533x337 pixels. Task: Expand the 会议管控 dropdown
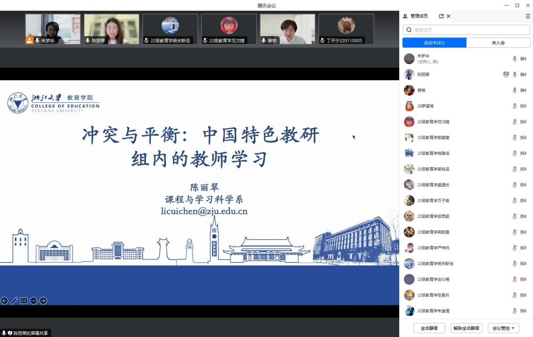pos(504,328)
